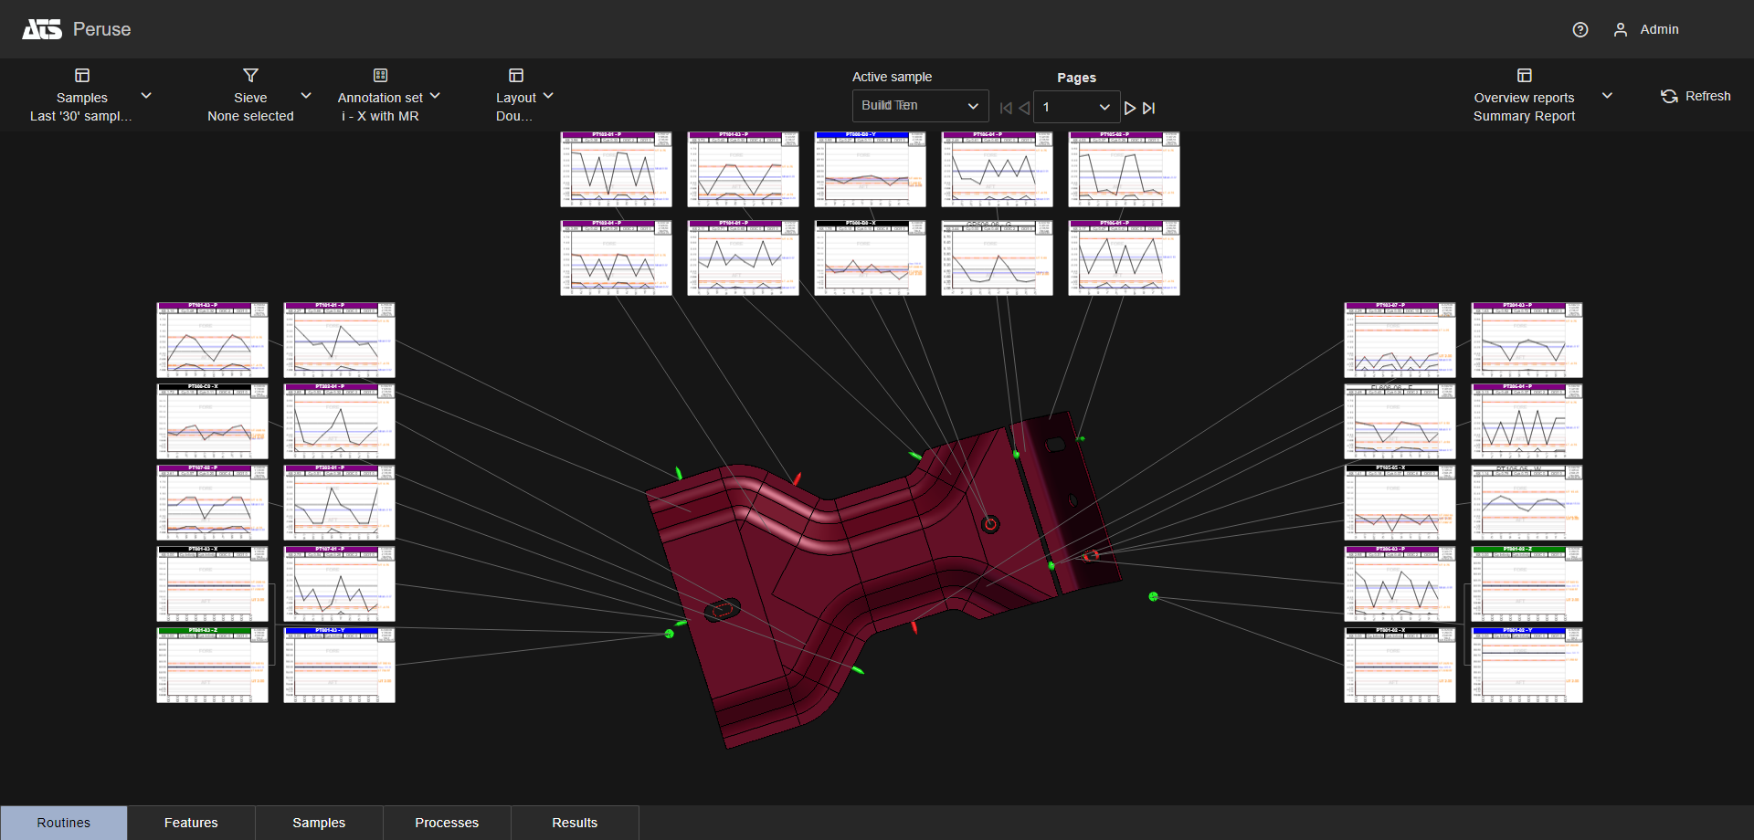Viewport: 1754px width, 840px height.
Task: Click the Annotation set icon
Action: [x=380, y=76]
